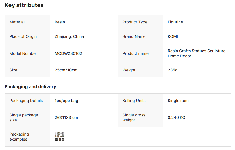The image size is (235, 150).
Task: Select the Zhejiang, China origin value
Action: coord(69,36)
